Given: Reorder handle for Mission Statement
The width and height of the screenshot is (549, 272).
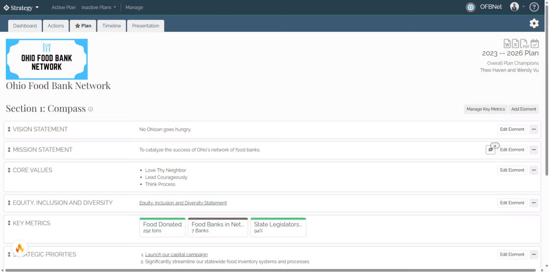Looking at the screenshot, I should (9, 150).
